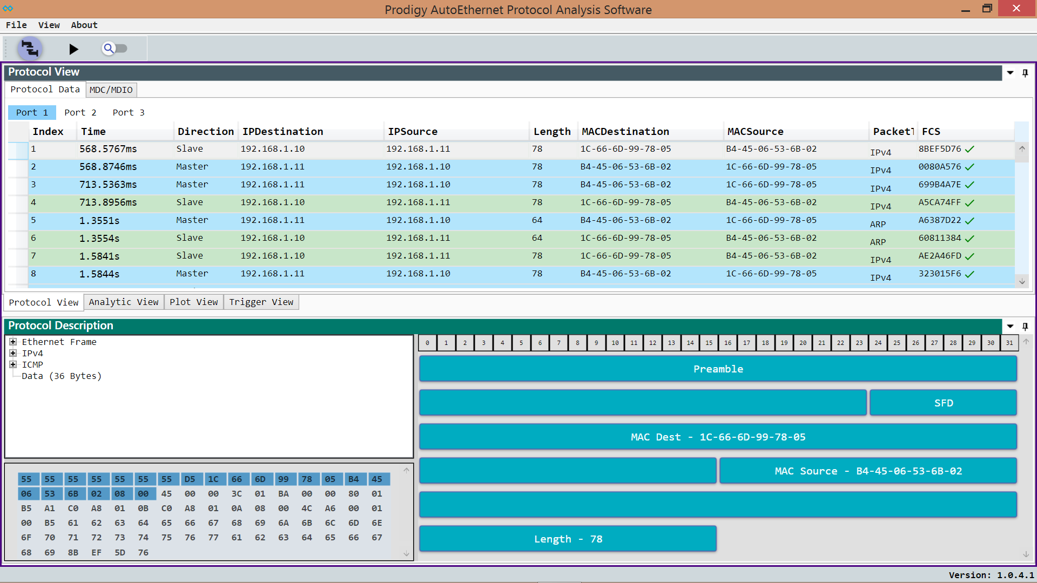1037x583 pixels.
Task: Open the Analytic View tab
Action: [124, 302]
